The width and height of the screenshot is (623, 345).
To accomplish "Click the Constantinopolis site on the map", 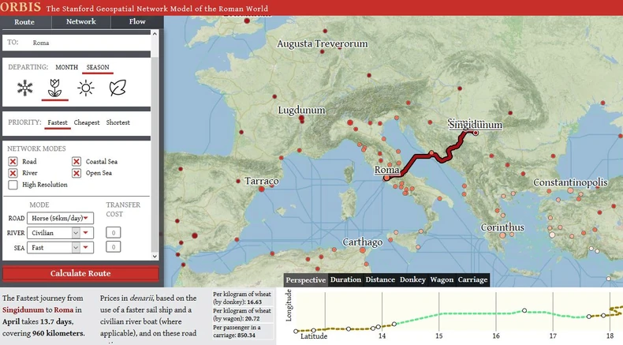I will click(570, 182).
